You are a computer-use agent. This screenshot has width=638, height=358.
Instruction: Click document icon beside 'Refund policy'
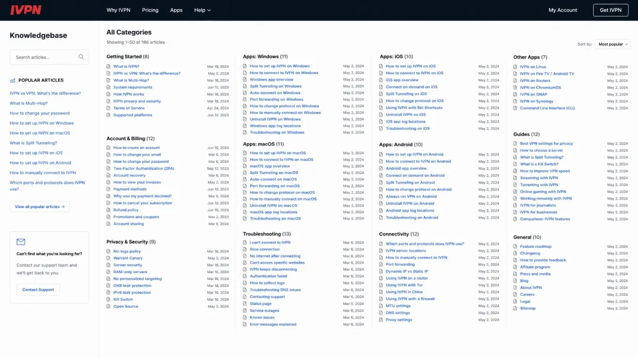[108, 210]
